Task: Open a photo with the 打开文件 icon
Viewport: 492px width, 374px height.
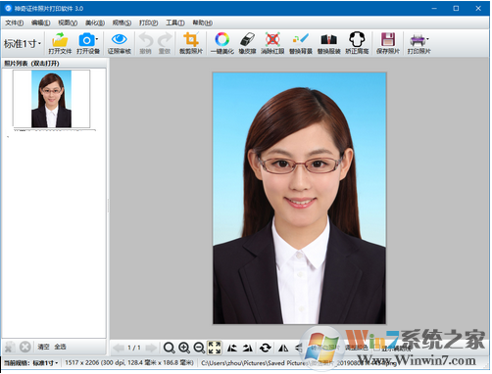Action: (x=60, y=43)
